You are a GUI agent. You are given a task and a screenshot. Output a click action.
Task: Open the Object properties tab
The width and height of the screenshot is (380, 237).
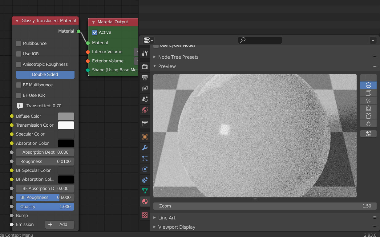click(145, 137)
